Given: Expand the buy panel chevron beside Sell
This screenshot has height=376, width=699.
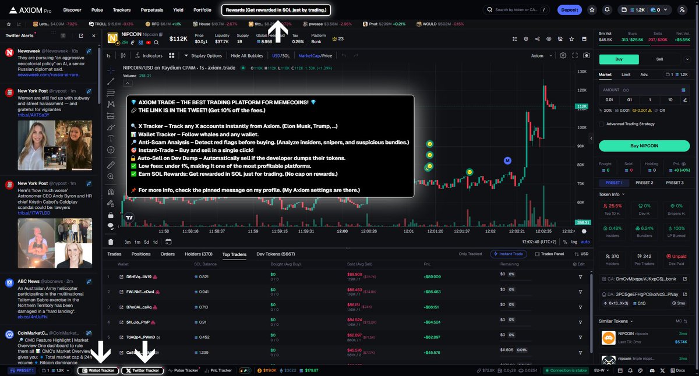Looking at the screenshot, I should pyautogui.click(x=687, y=59).
